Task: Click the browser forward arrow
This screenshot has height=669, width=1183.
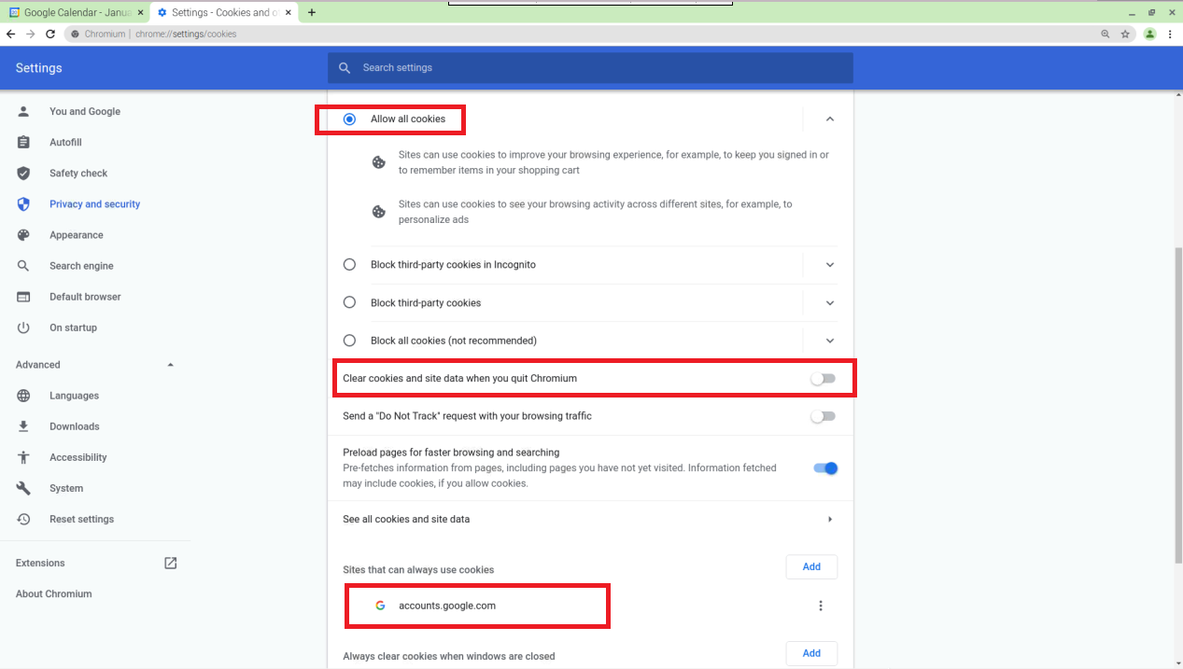Action: pyautogui.click(x=31, y=34)
